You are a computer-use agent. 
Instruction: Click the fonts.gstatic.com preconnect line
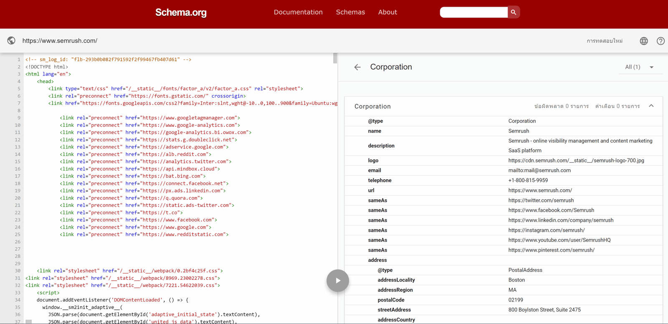147,96
